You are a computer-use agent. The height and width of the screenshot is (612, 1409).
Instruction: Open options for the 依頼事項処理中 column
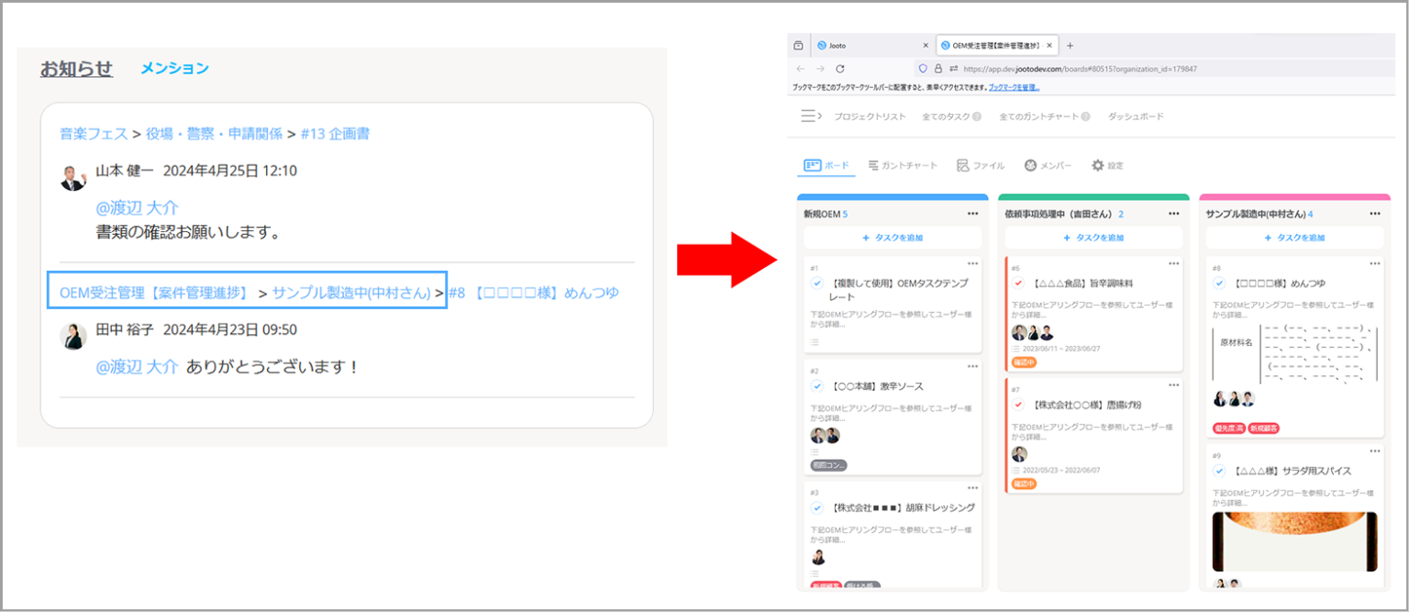point(1175,212)
